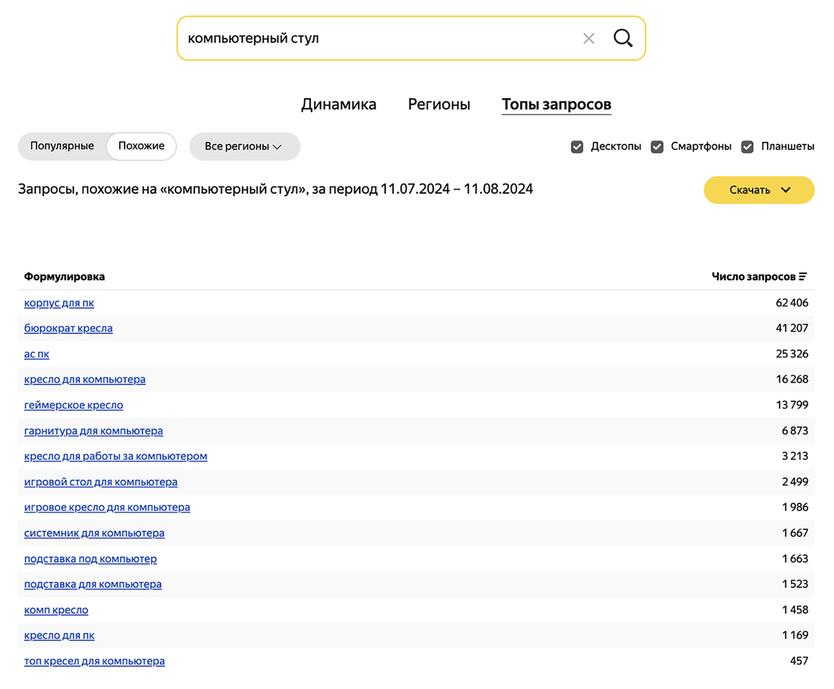Image resolution: width=834 pixels, height=689 pixels.
Task: Open the кресло для пк query link
Action: point(59,636)
